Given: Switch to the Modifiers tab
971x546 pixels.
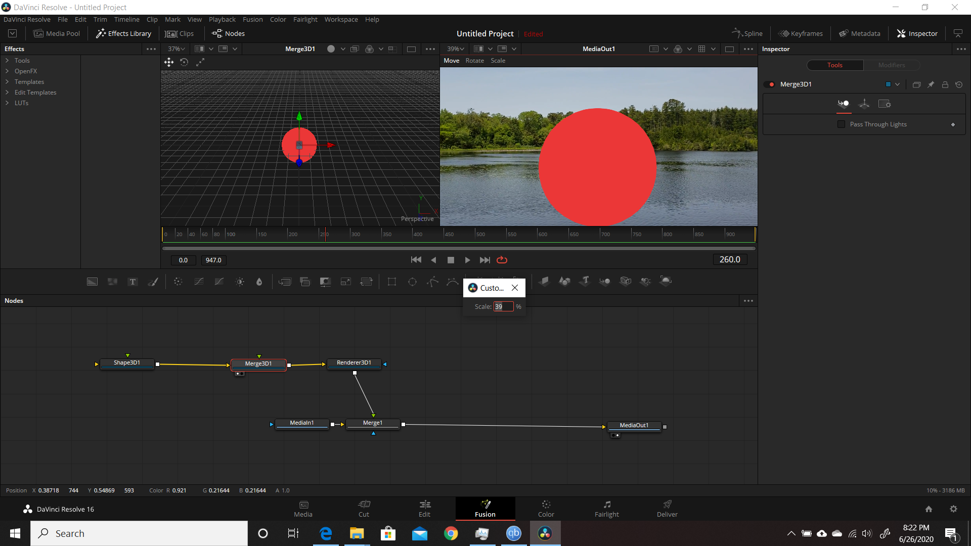Looking at the screenshot, I should pyautogui.click(x=891, y=65).
